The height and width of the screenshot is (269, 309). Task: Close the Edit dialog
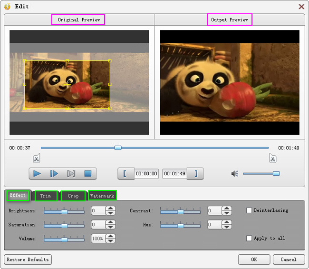pyautogui.click(x=301, y=7)
